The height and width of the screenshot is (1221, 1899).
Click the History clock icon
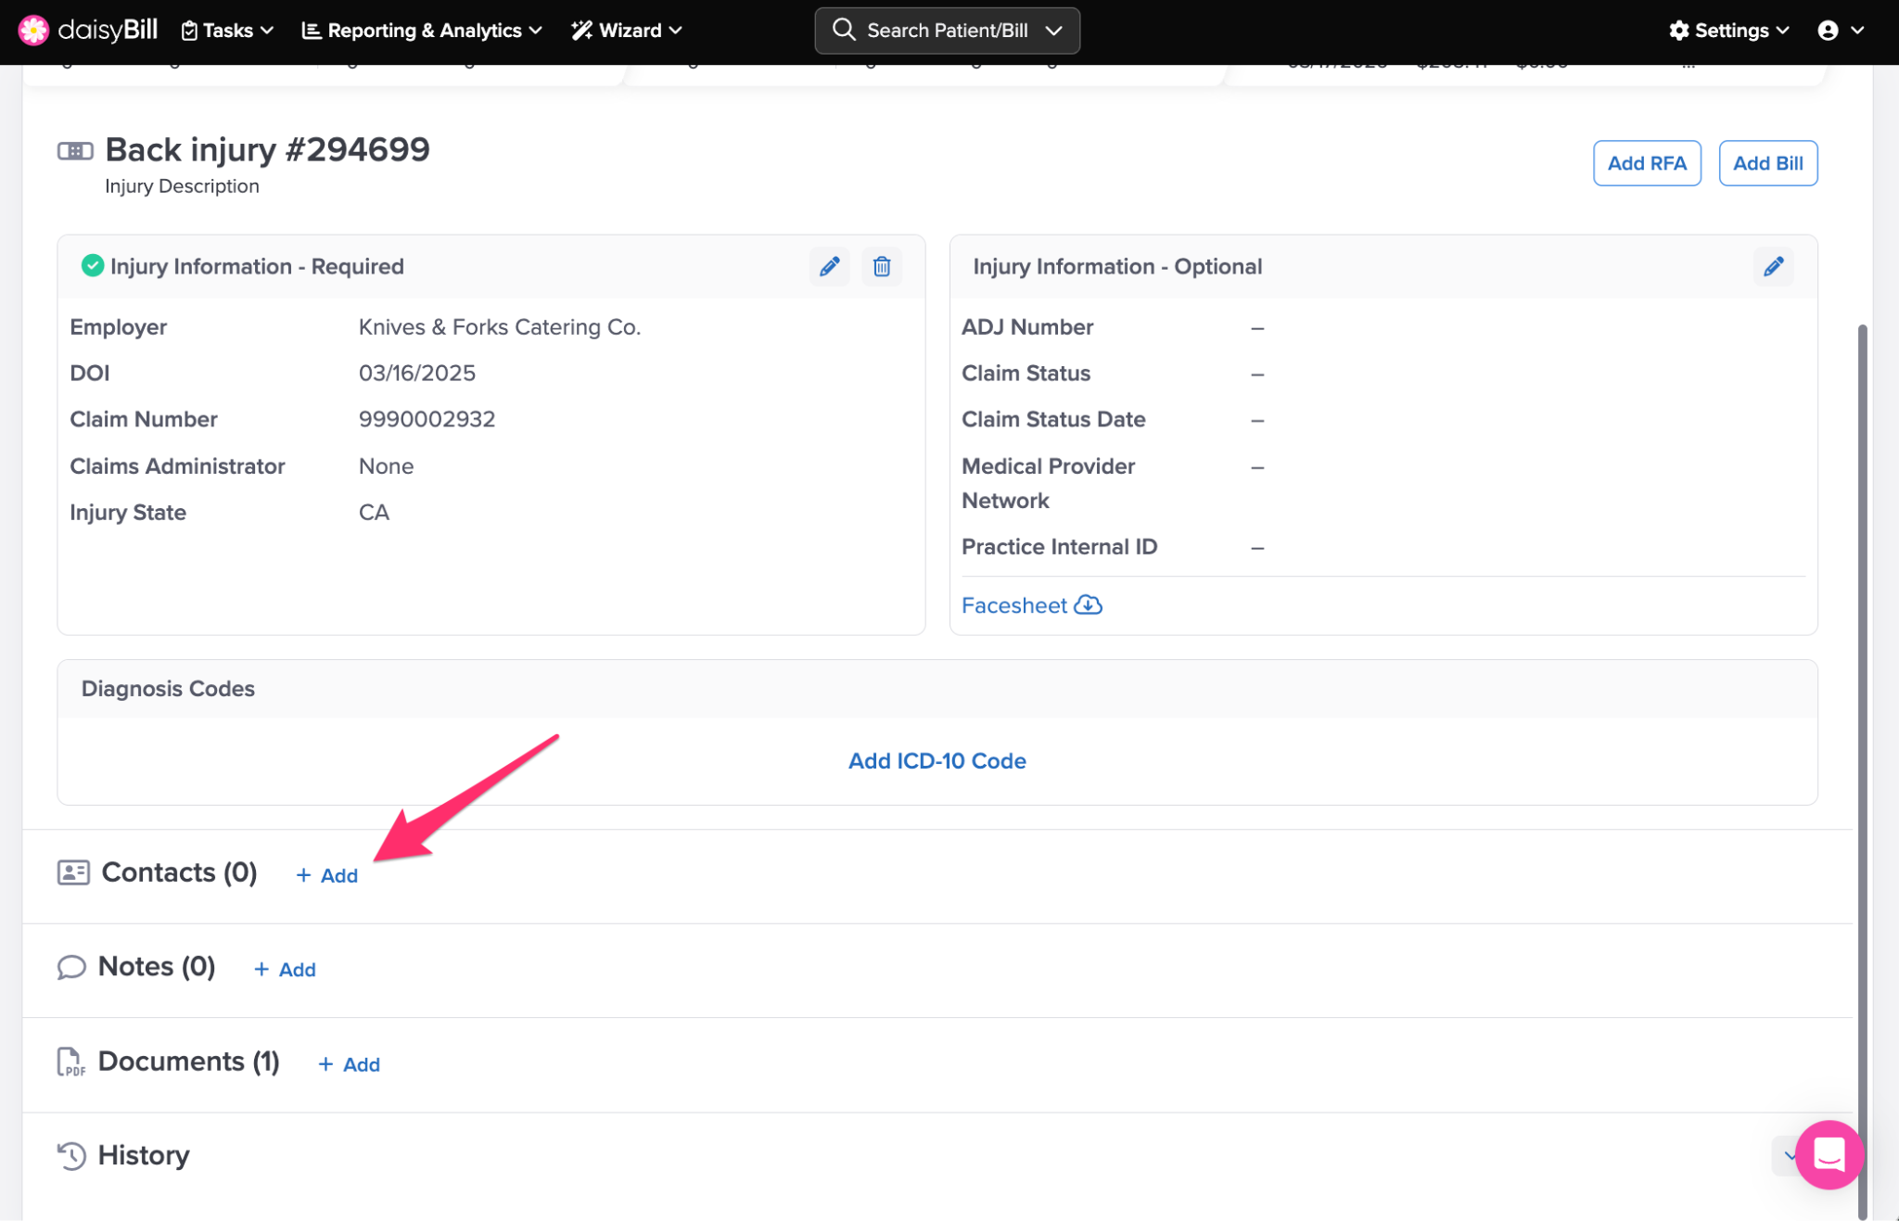71,1155
